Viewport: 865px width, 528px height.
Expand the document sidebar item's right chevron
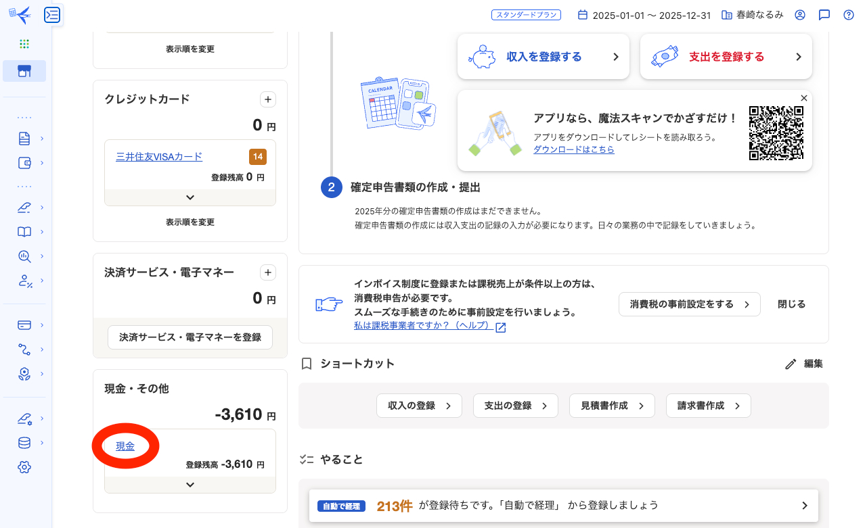(42, 138)
